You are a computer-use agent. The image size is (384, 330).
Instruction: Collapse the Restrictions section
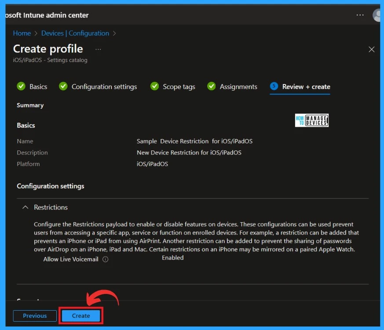click(x=25, y=207)
